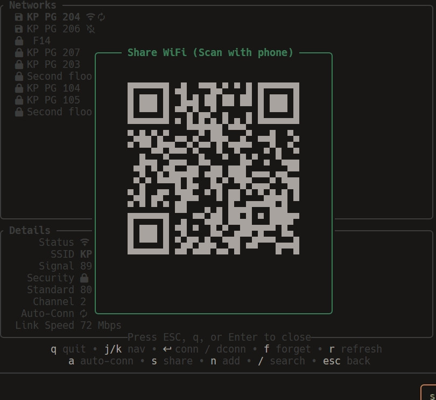Click the WiFi QR code image
Viewport: 436px width, 400px height.
[x=213, y=168]
